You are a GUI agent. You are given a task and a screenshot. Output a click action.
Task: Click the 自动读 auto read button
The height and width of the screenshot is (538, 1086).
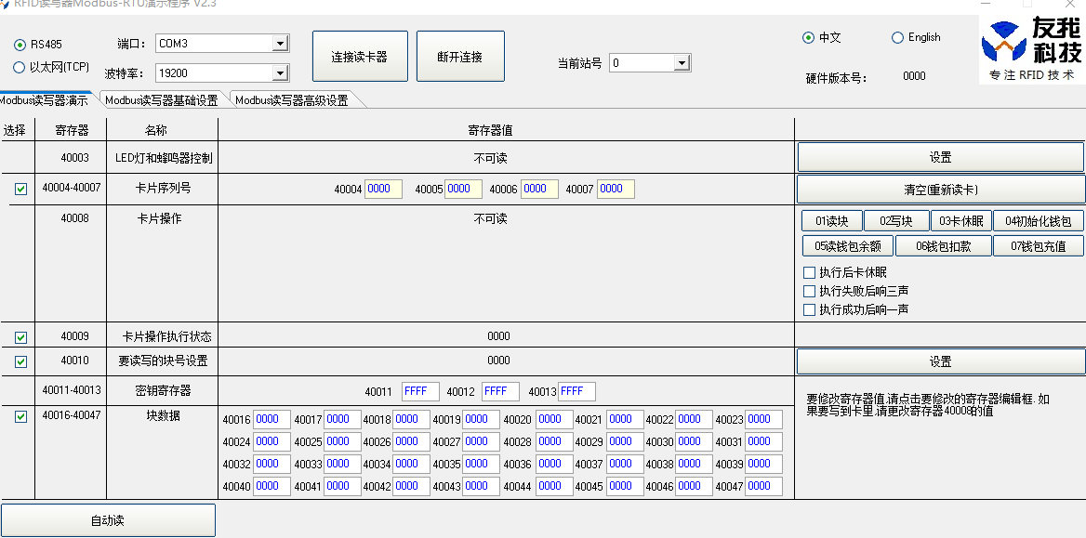tap(108, 519)
